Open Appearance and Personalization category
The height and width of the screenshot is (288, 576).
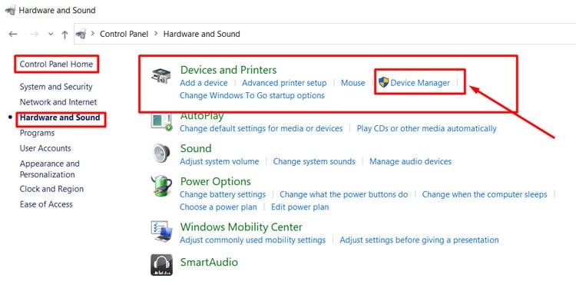click(50, 169)
